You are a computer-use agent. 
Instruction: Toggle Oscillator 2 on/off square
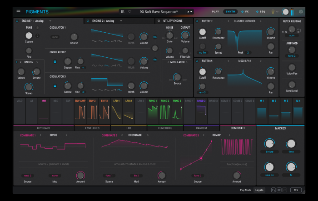click(x=55, y=61)
